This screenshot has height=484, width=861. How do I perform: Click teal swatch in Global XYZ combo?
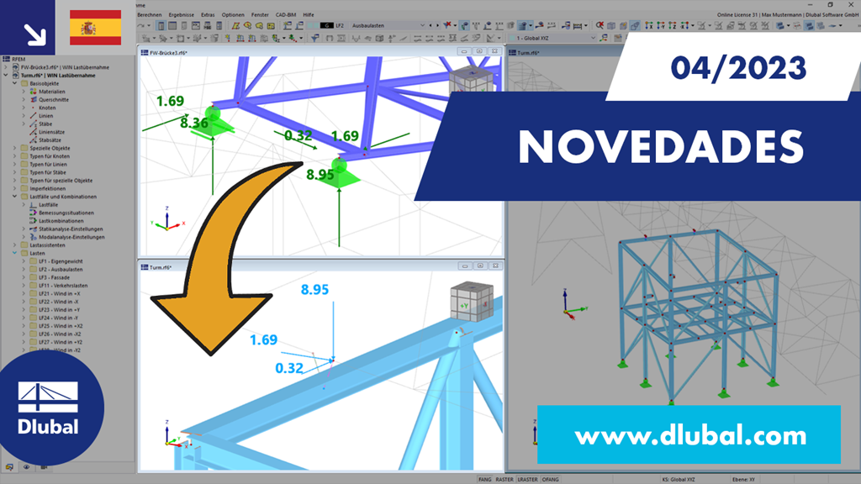[512, 39]
